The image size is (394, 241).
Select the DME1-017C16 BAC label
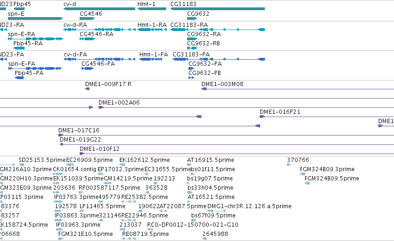click(x=79, y=130)
